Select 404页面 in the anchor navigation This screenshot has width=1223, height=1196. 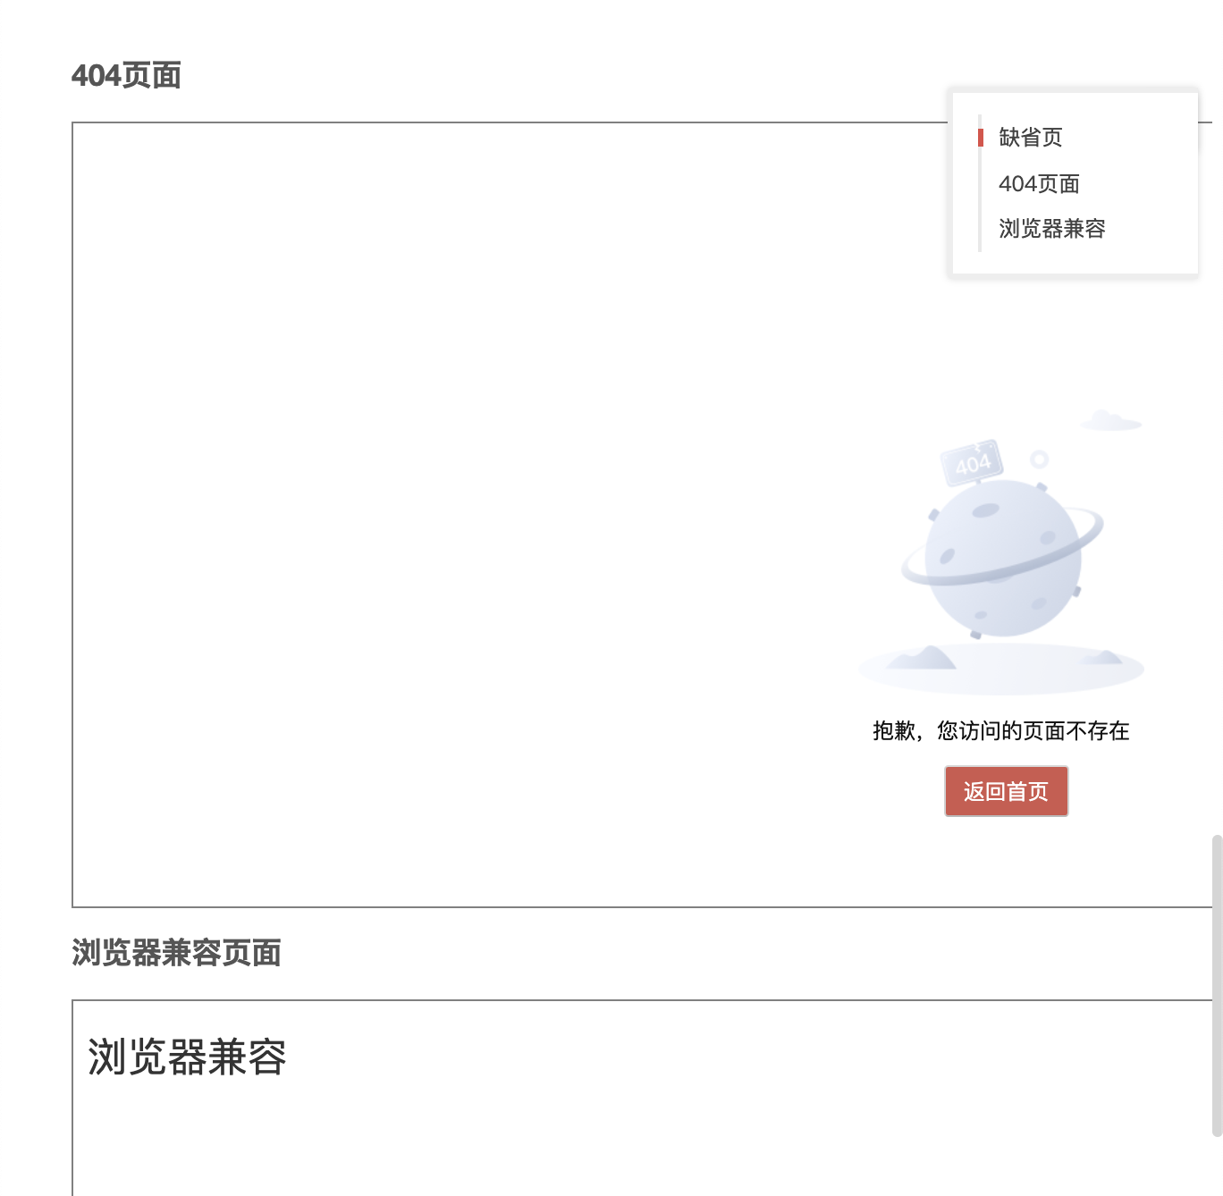[x=1039, y=184]
